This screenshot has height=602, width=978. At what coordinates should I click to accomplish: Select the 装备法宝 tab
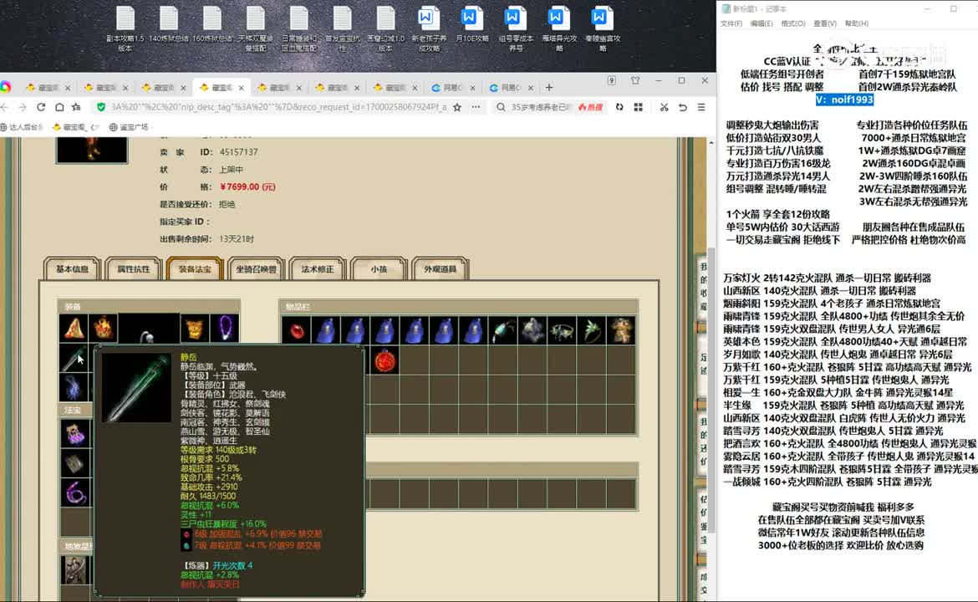pos(195,269)
